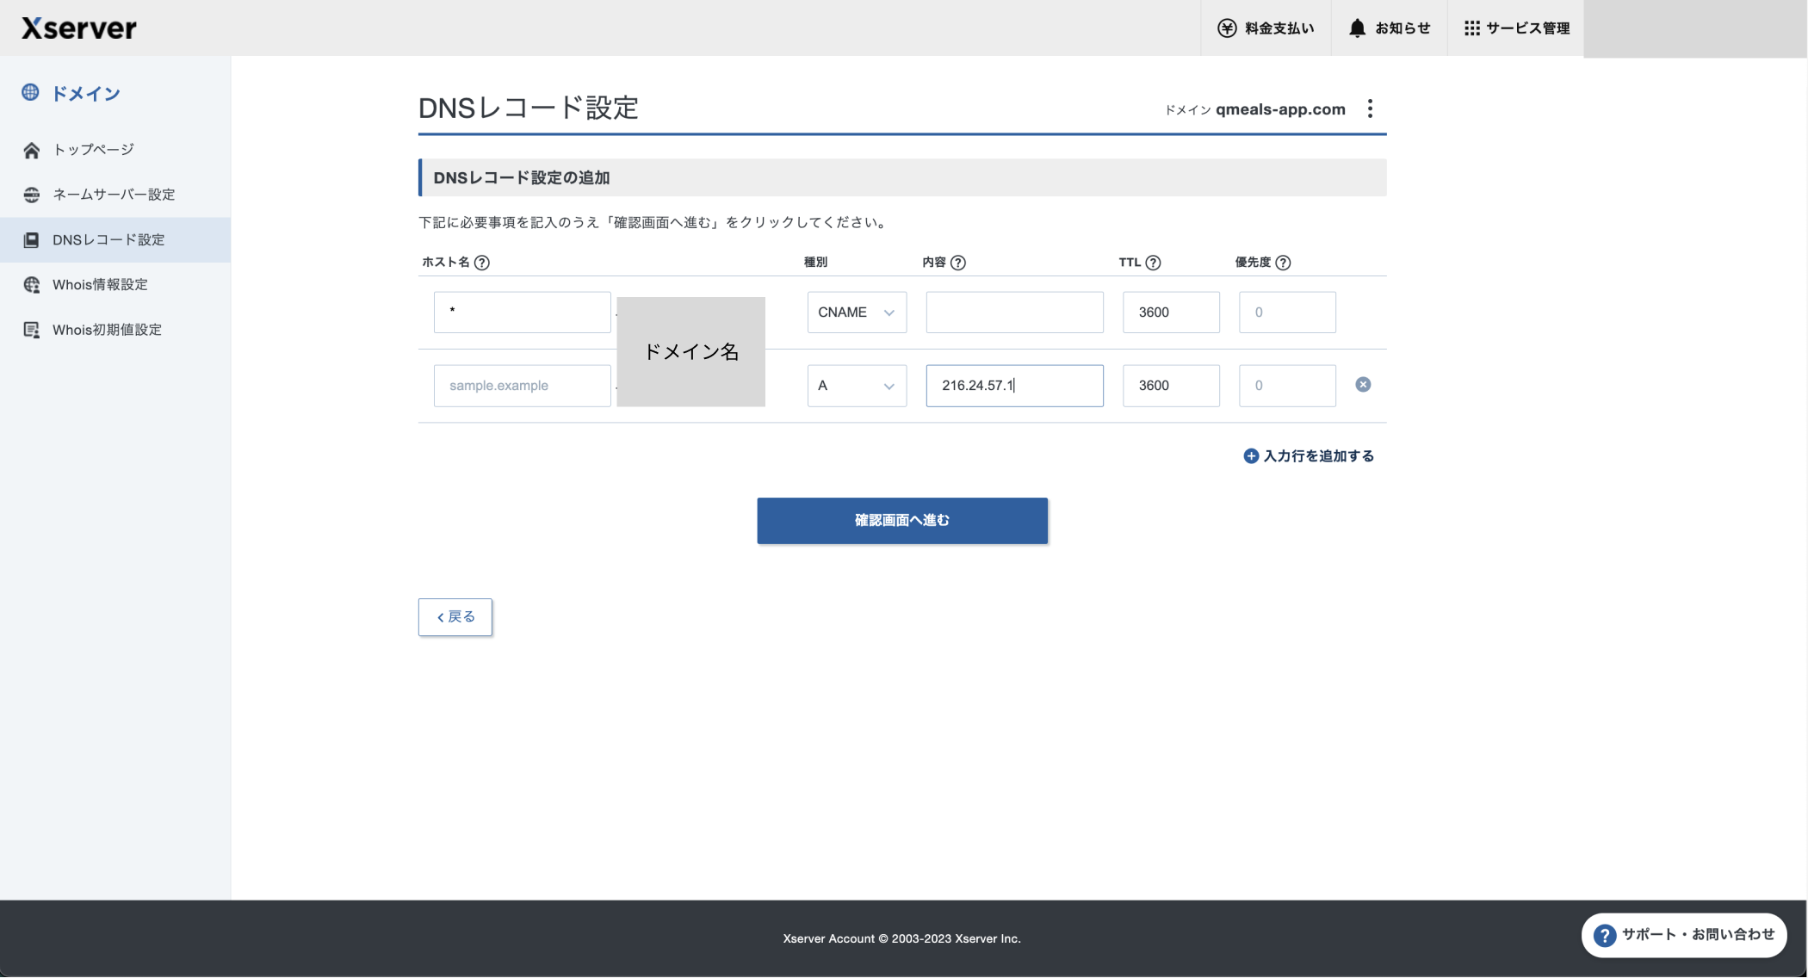This screenshot has width=1808, height=978.
Task: Open the three-dot menu next to qmeals-app.com
Action: point(1370,108)
